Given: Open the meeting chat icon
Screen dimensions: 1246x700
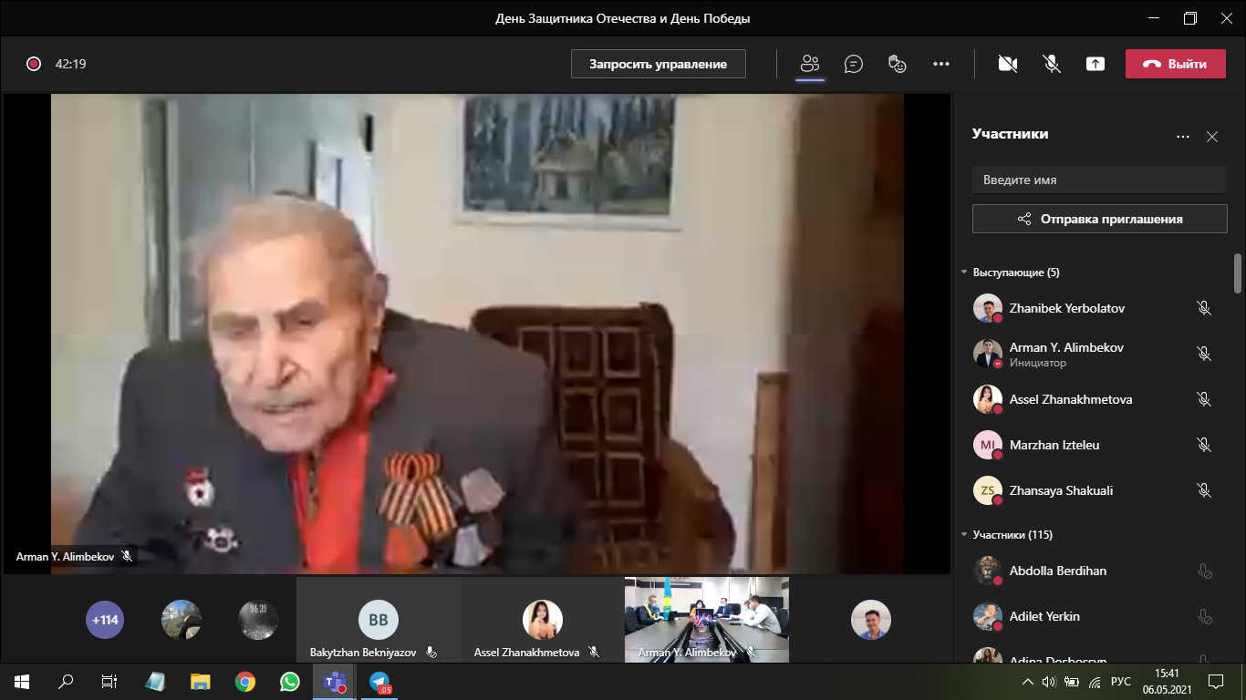Looking at the screenshot, I should point(854,64).
